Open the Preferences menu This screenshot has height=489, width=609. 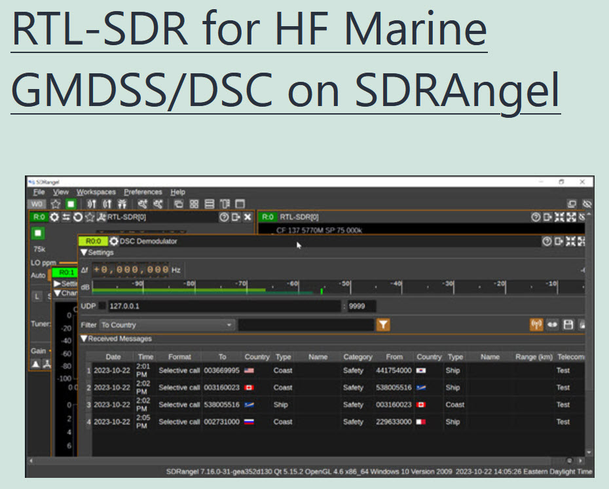[x=143, y=192]
